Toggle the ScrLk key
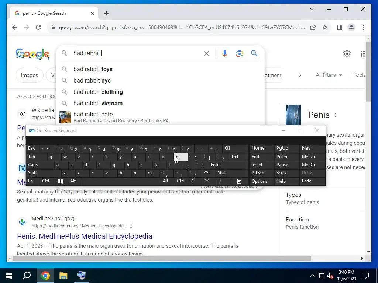The image size is (378, 283). tap(286, 173)
